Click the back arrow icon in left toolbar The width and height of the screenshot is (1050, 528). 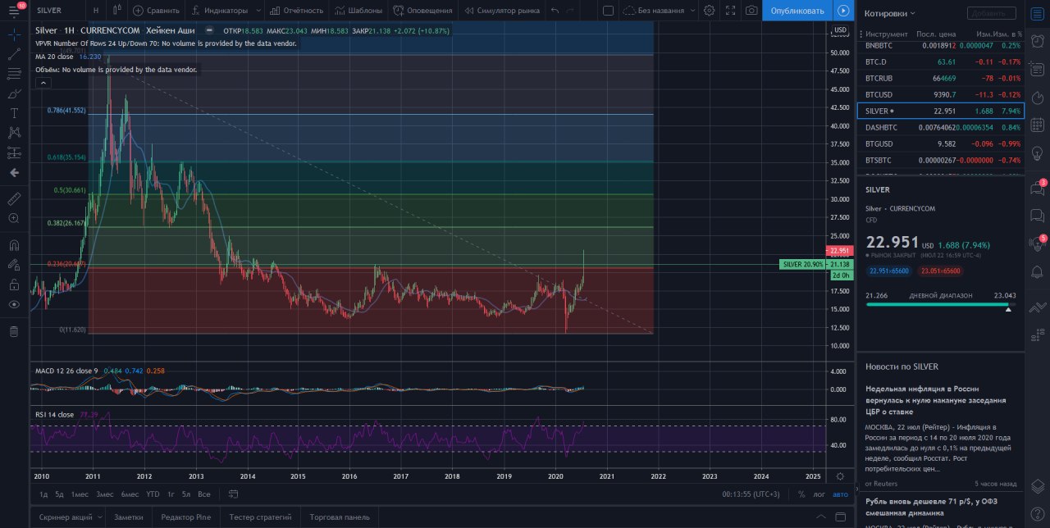[x=14, y=173]
